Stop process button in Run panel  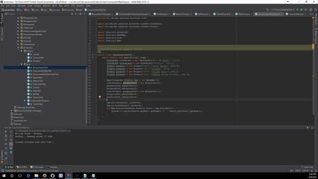tap(6, 136)
